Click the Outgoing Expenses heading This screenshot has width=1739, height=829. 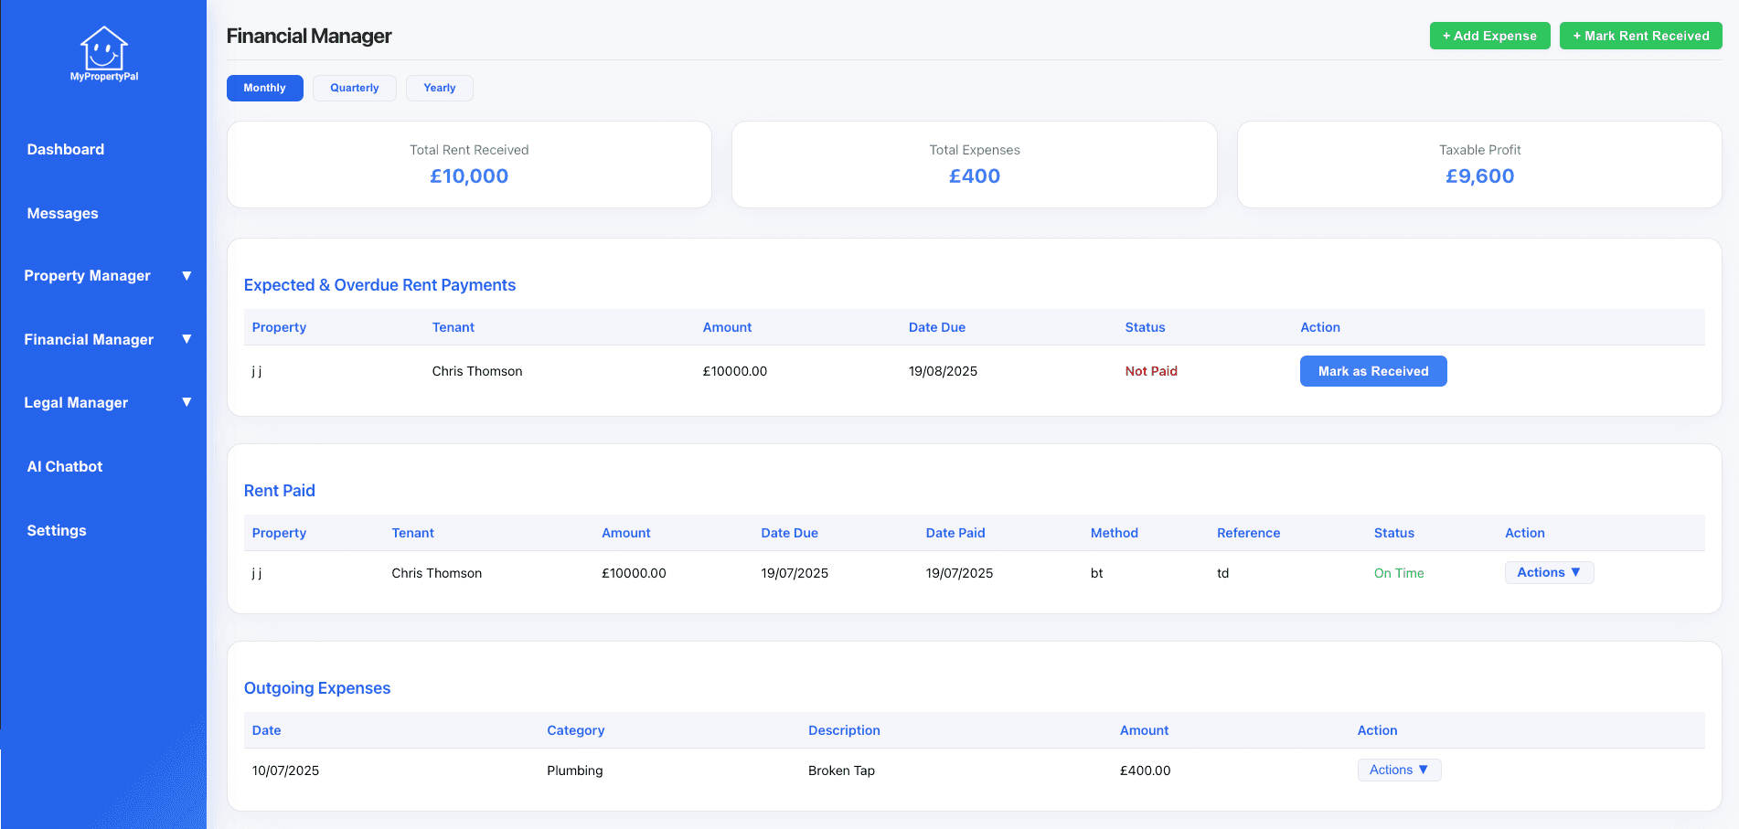pyautogui.click(x=317, y=688)
